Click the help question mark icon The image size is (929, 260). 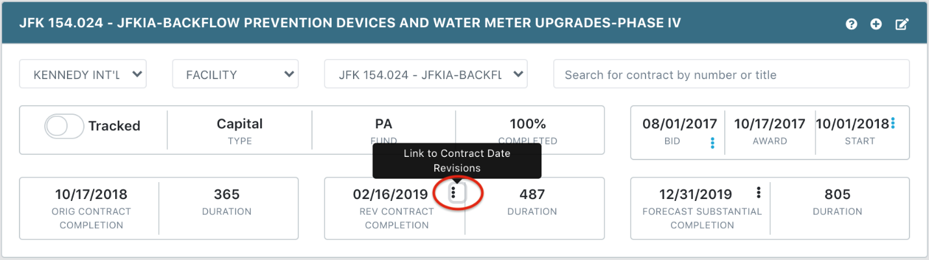coord(851,24)
